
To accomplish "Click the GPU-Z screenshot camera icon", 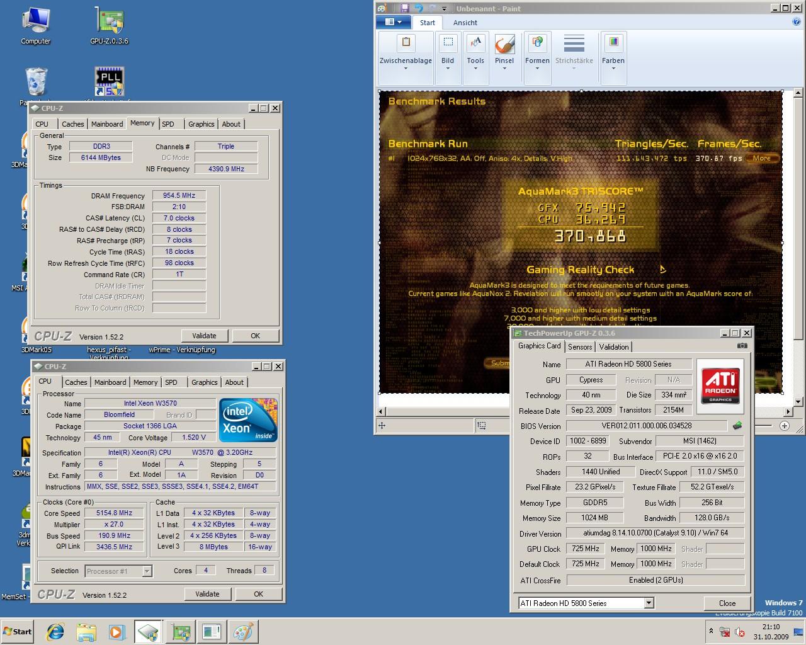I will (742, 346).
